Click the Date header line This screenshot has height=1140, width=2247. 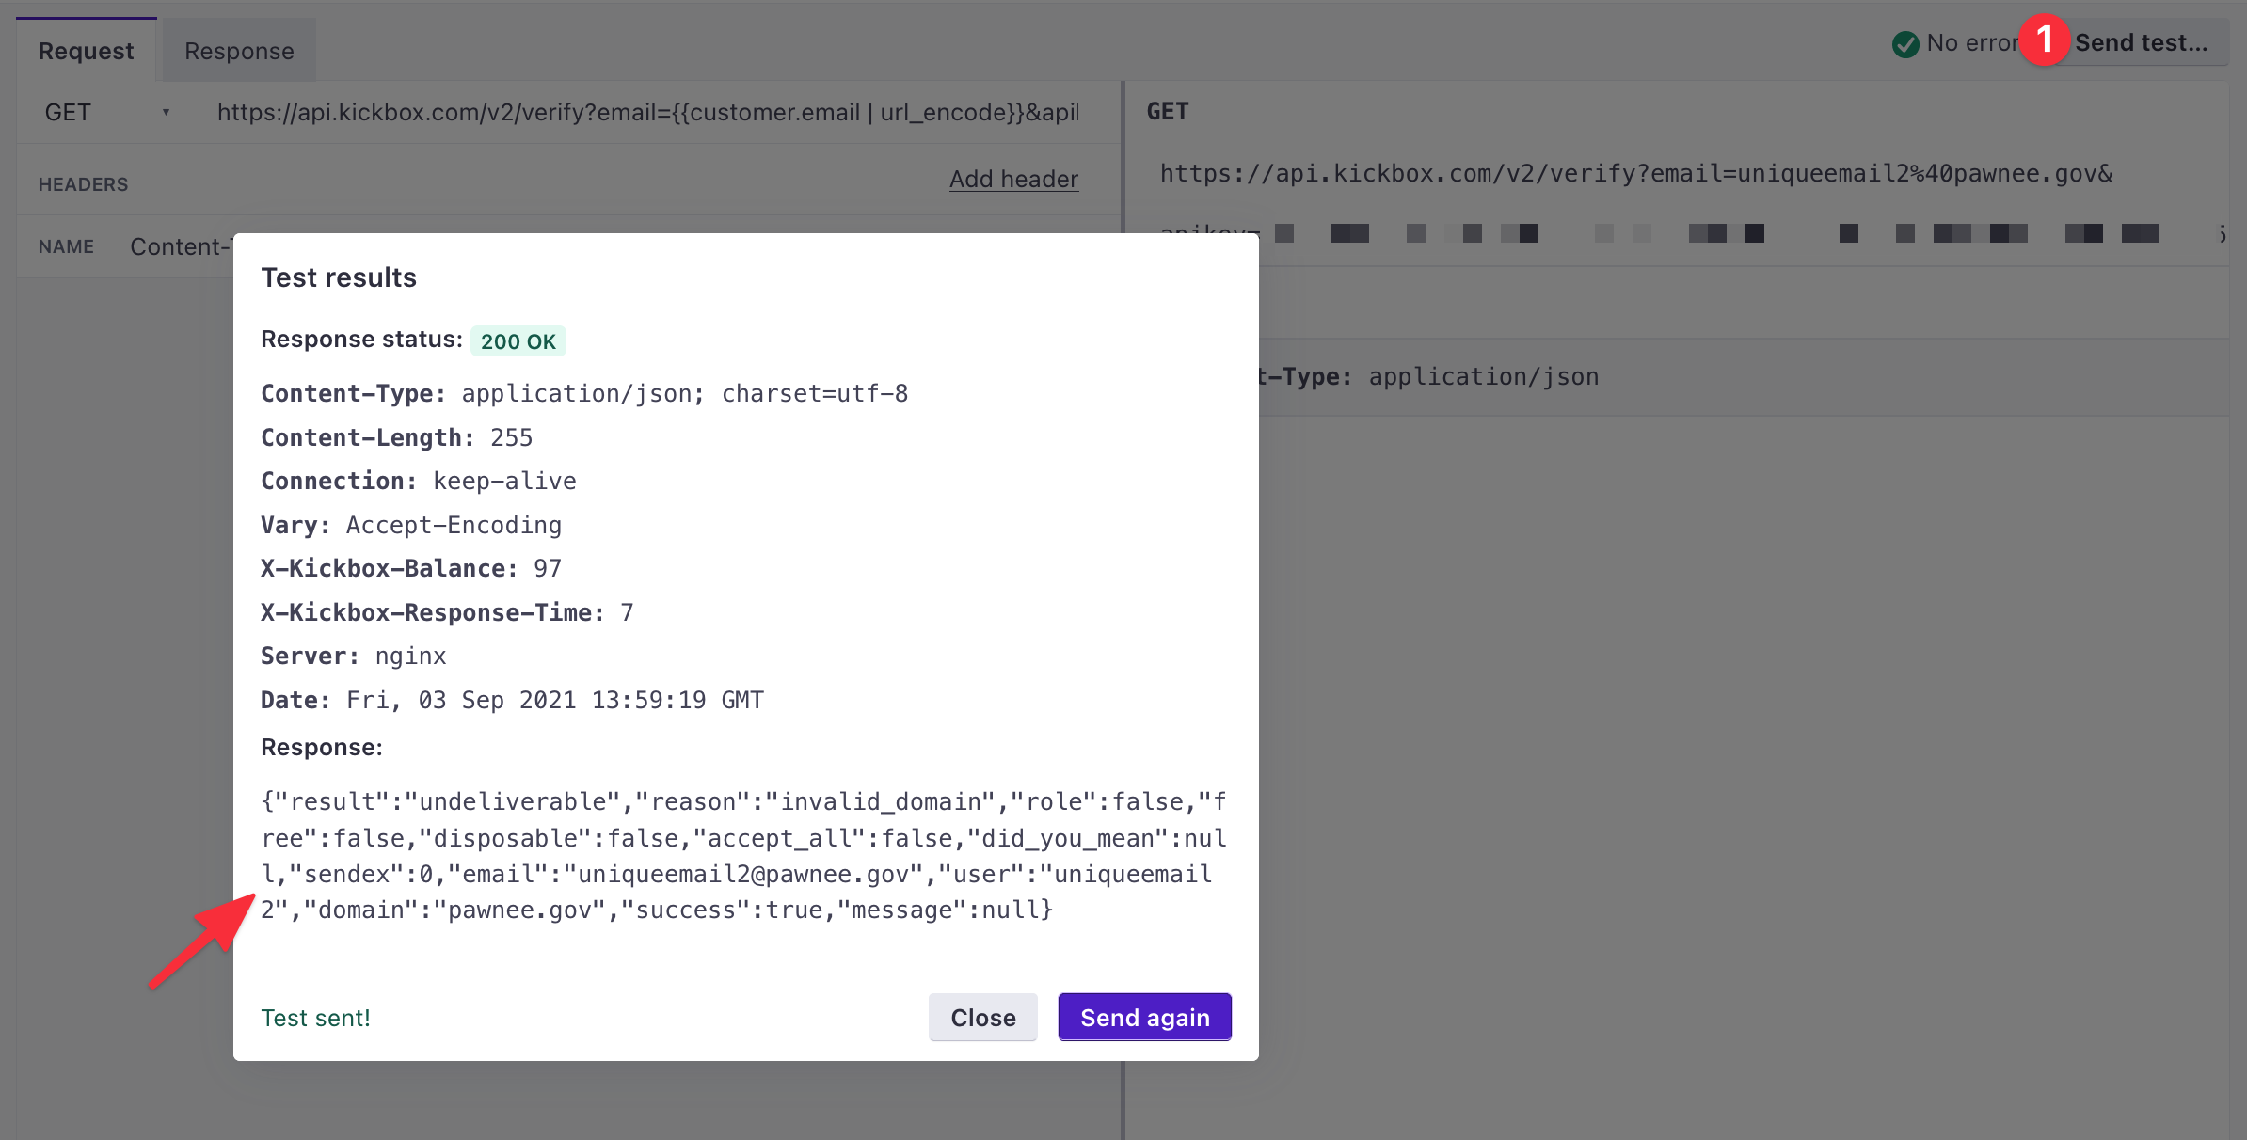point(512,700)
